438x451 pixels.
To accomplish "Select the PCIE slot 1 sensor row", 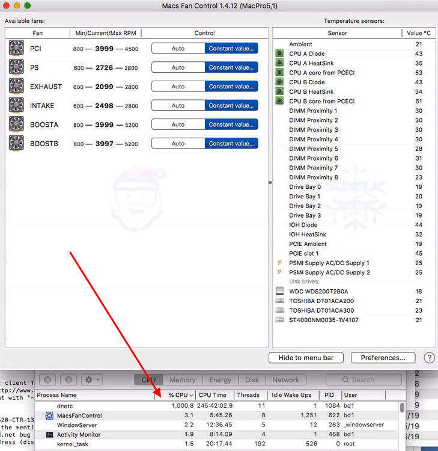I will (x=354, y=253).
